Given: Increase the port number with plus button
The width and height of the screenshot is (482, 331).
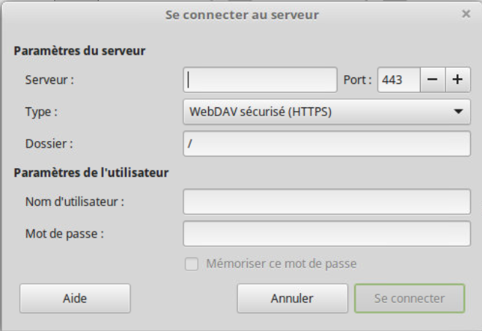Looking at the screenshot, I should (x=458, y=80).
